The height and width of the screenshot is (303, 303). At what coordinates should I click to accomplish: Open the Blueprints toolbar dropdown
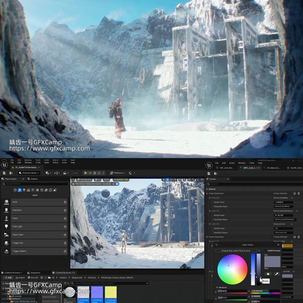pos(57,173)
